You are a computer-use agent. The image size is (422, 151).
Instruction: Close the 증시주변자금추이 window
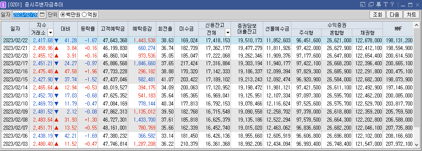418,5
